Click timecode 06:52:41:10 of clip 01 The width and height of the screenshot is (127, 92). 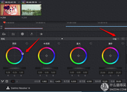(10, 2)
